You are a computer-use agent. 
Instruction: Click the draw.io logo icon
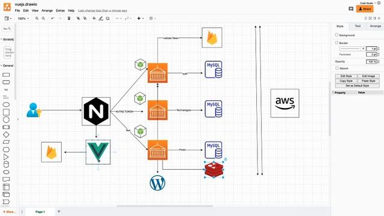pos(7,7)
